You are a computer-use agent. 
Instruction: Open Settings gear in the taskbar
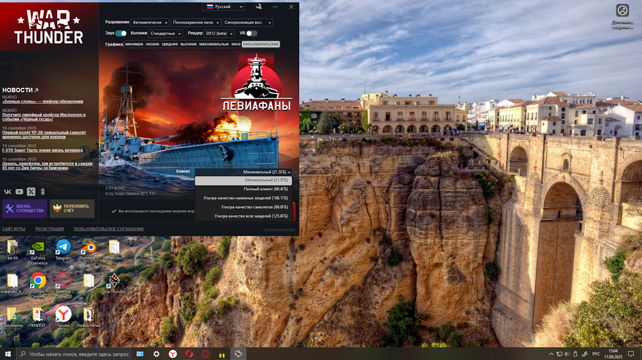pos(157,354)
